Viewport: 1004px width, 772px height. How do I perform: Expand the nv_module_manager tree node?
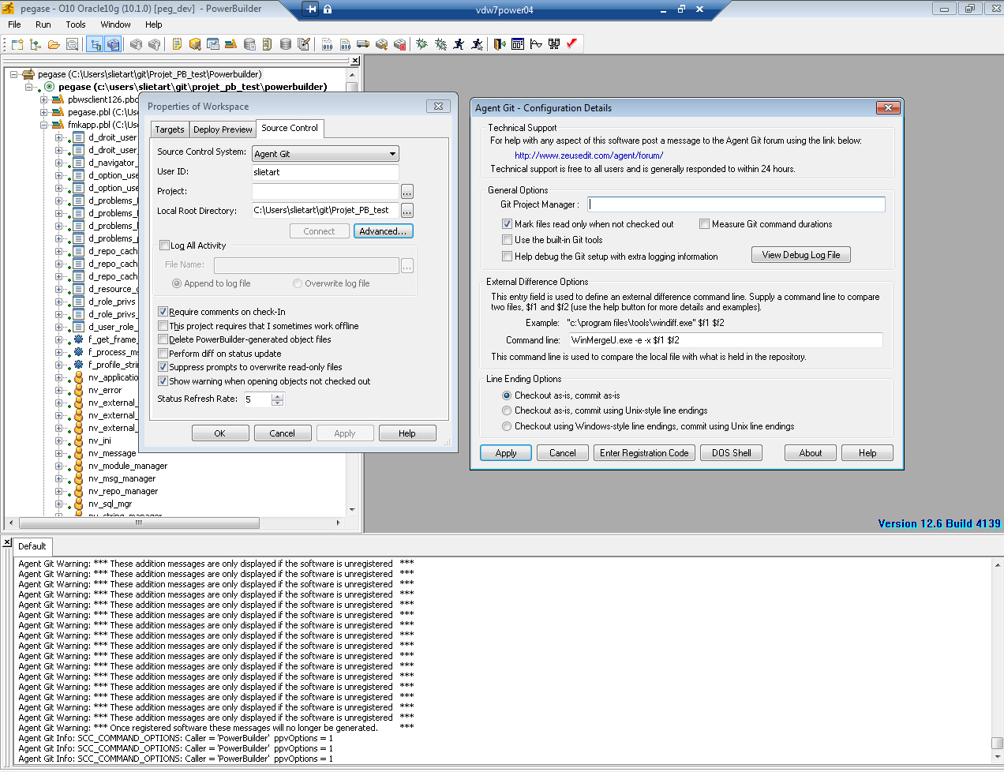58,466
